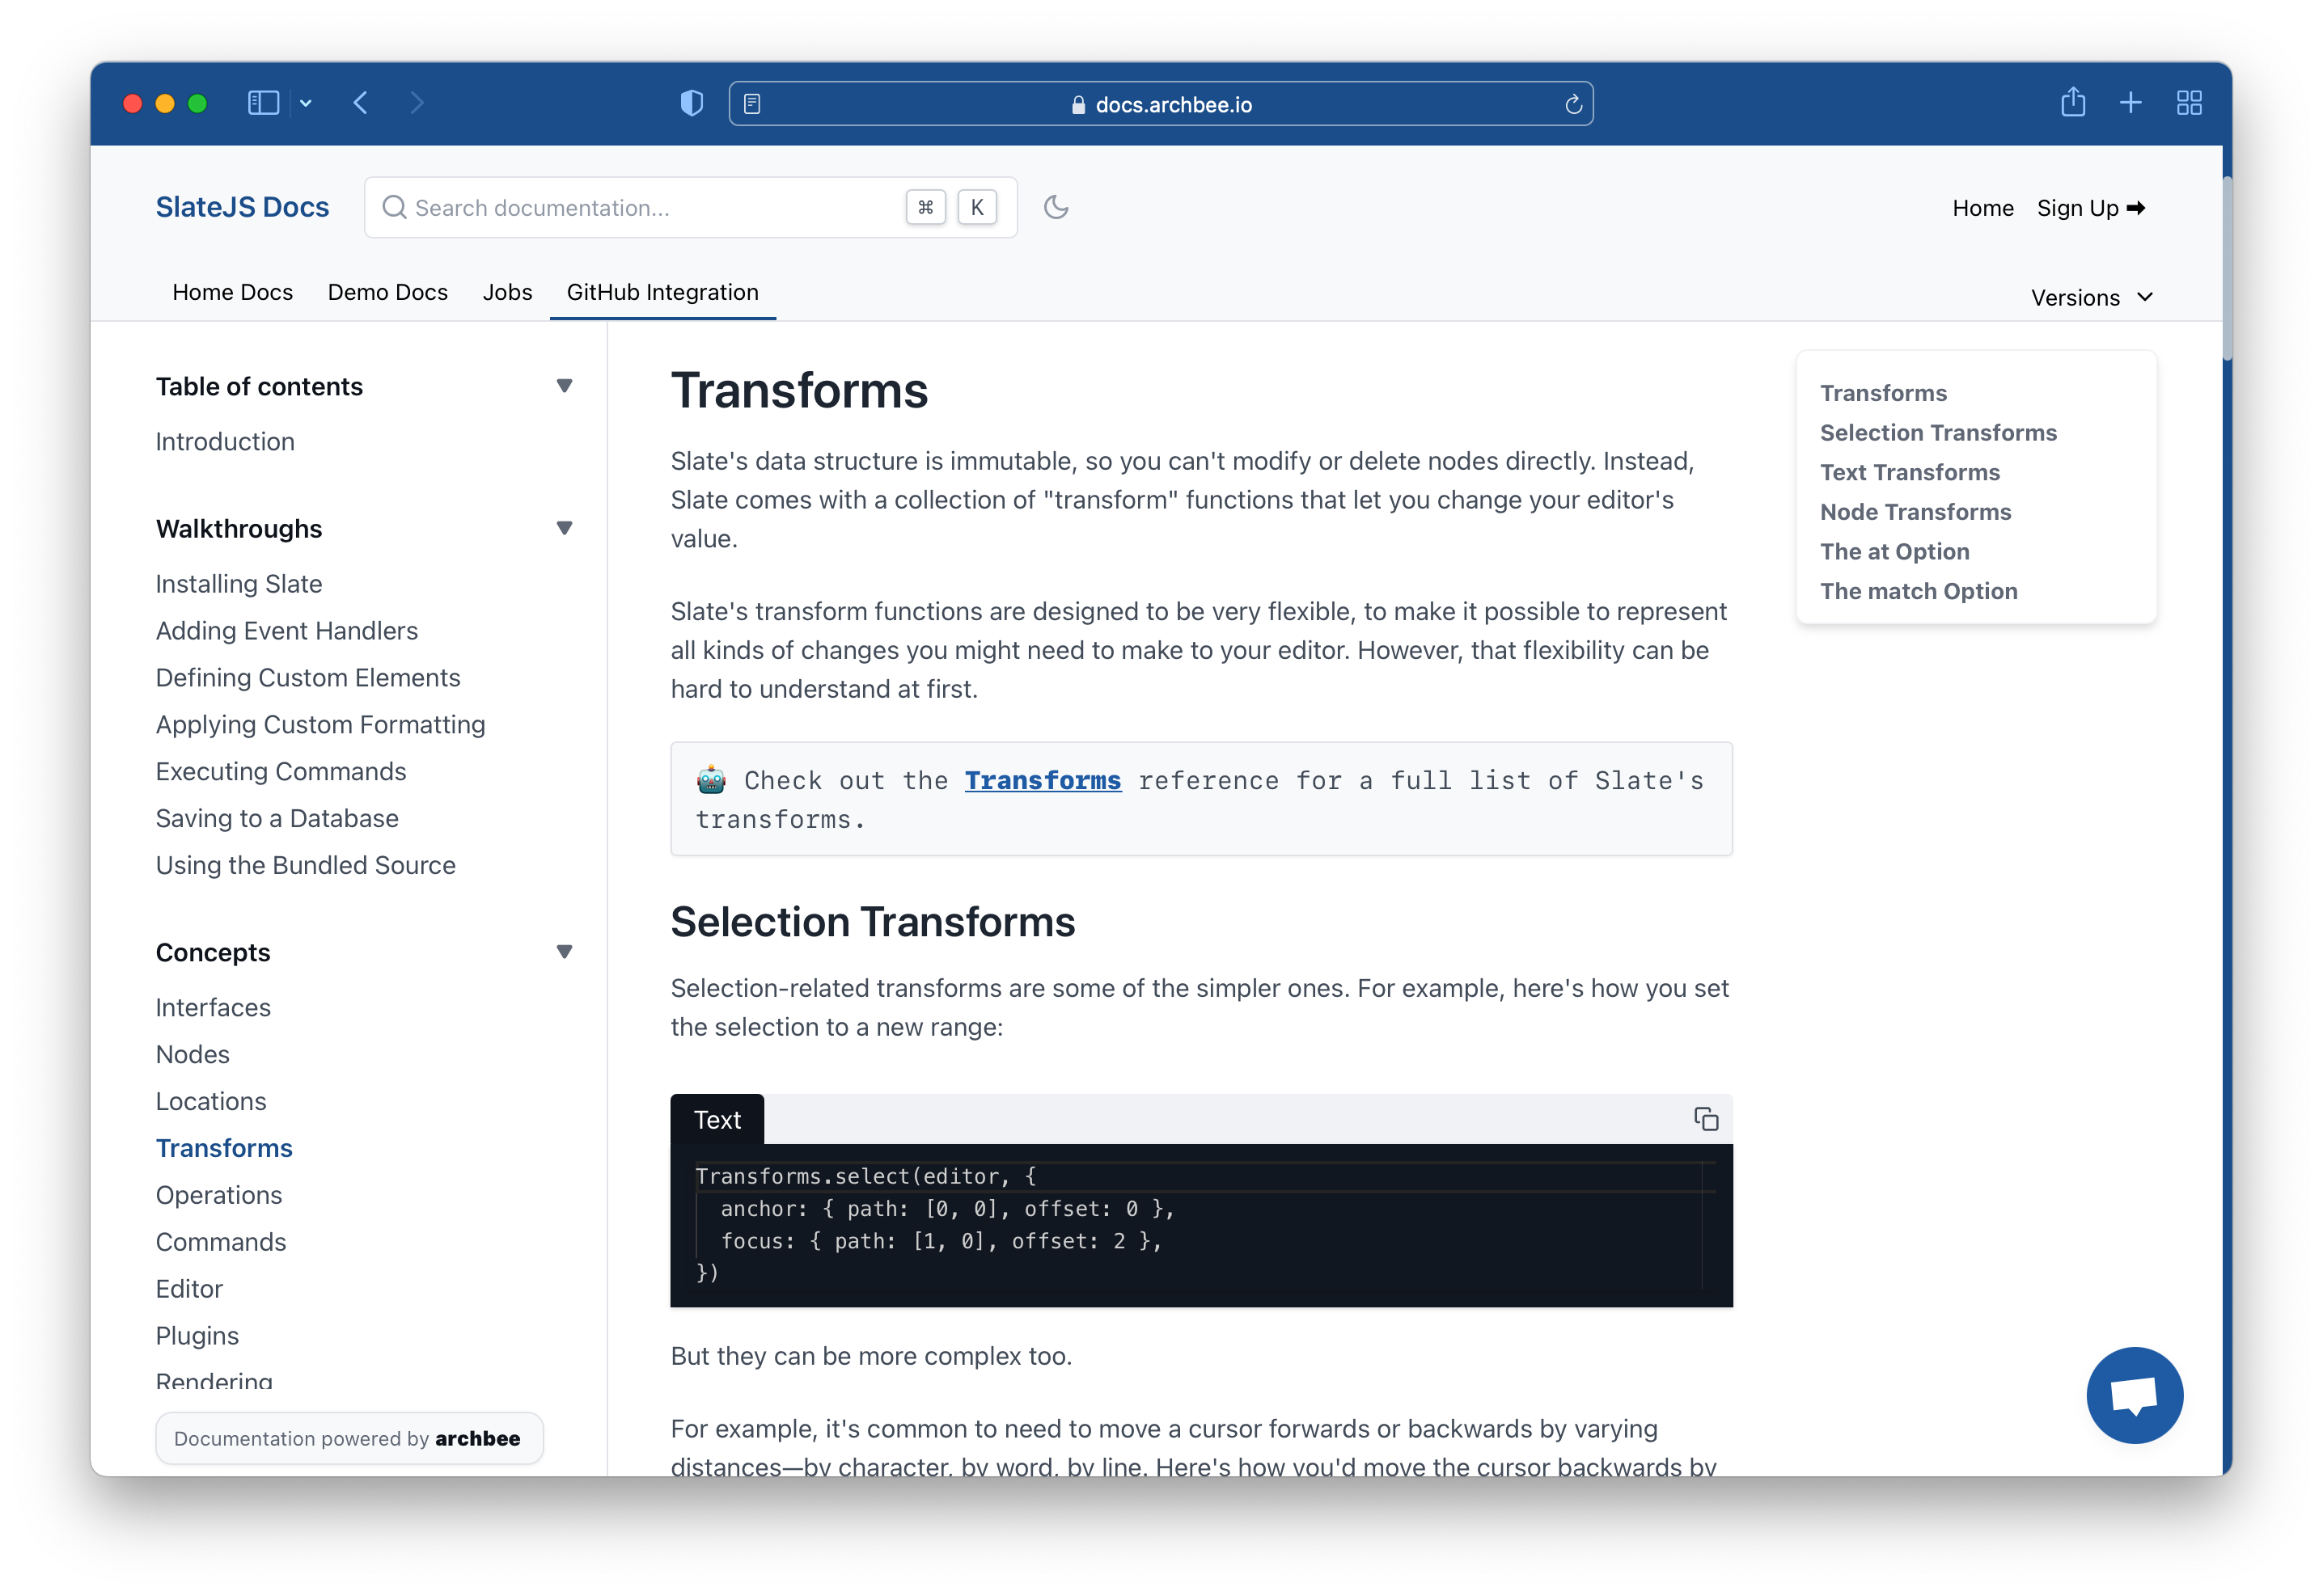
Task: Go back with the browser back arrow
Action: 362,103
